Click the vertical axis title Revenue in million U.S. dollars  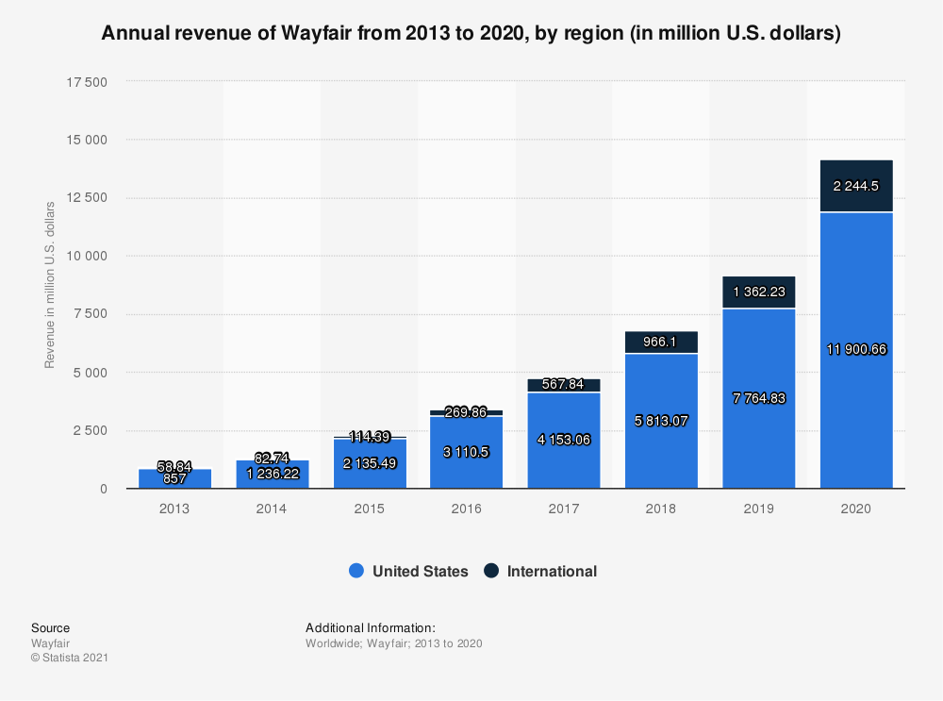pyautogui.click(x=49, y=285)
